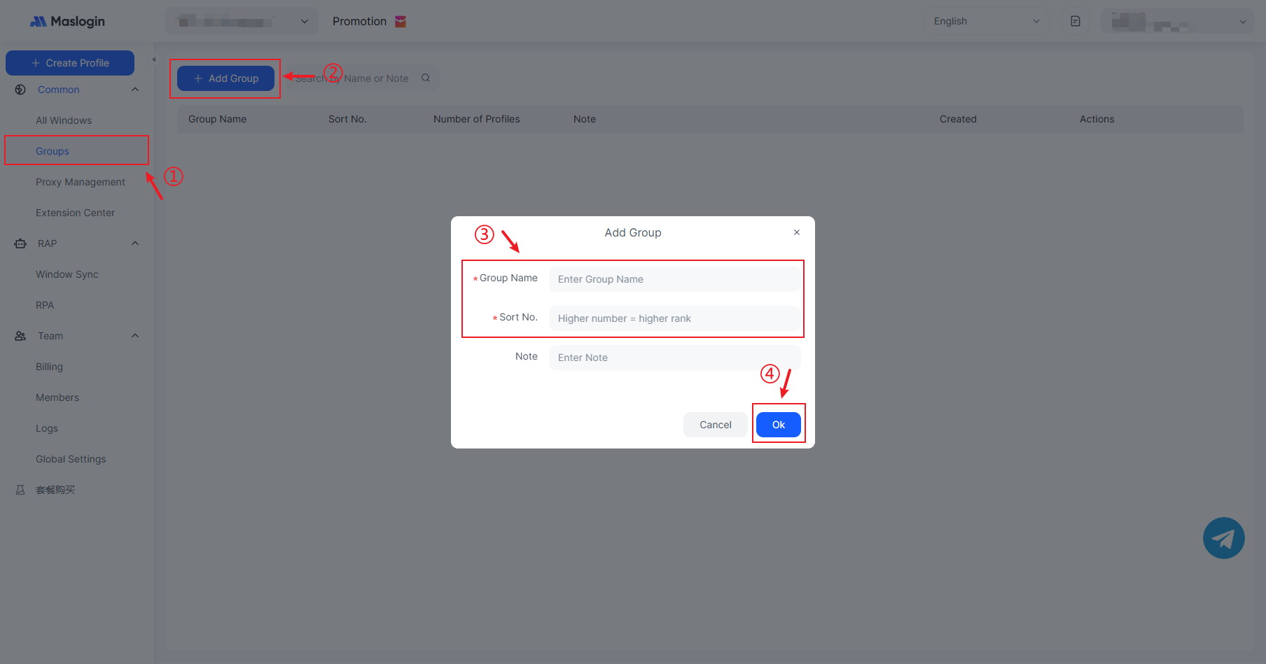Collapse the Team section

[135, 336]
